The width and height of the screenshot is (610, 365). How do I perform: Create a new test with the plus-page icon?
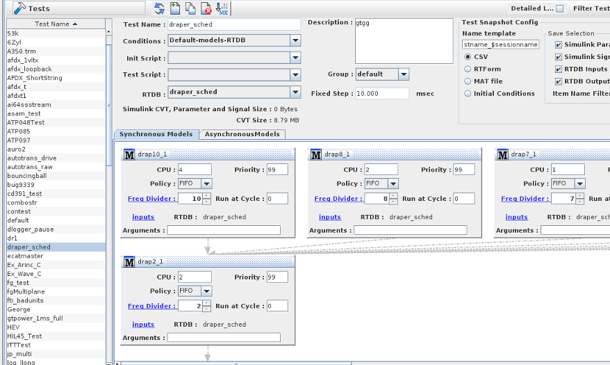coord(175,8)
